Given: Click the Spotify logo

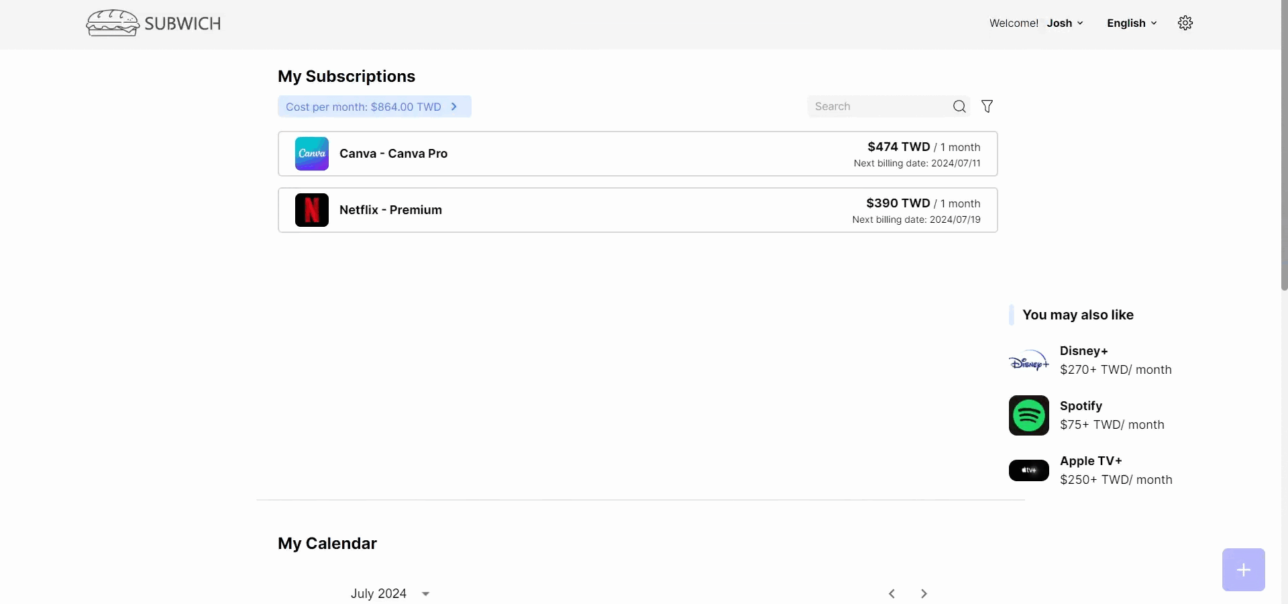Looking at the screenshot, I should point(1029,415).
